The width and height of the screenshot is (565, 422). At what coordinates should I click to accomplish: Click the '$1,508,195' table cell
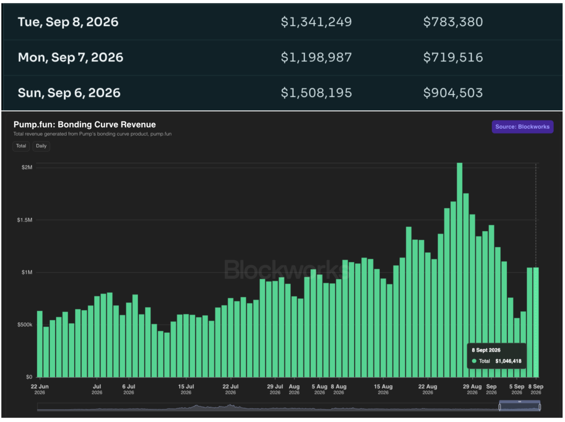316,93
